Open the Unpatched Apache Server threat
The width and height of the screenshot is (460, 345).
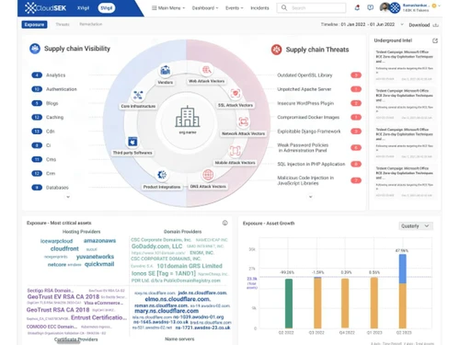[x=305, y=89]
